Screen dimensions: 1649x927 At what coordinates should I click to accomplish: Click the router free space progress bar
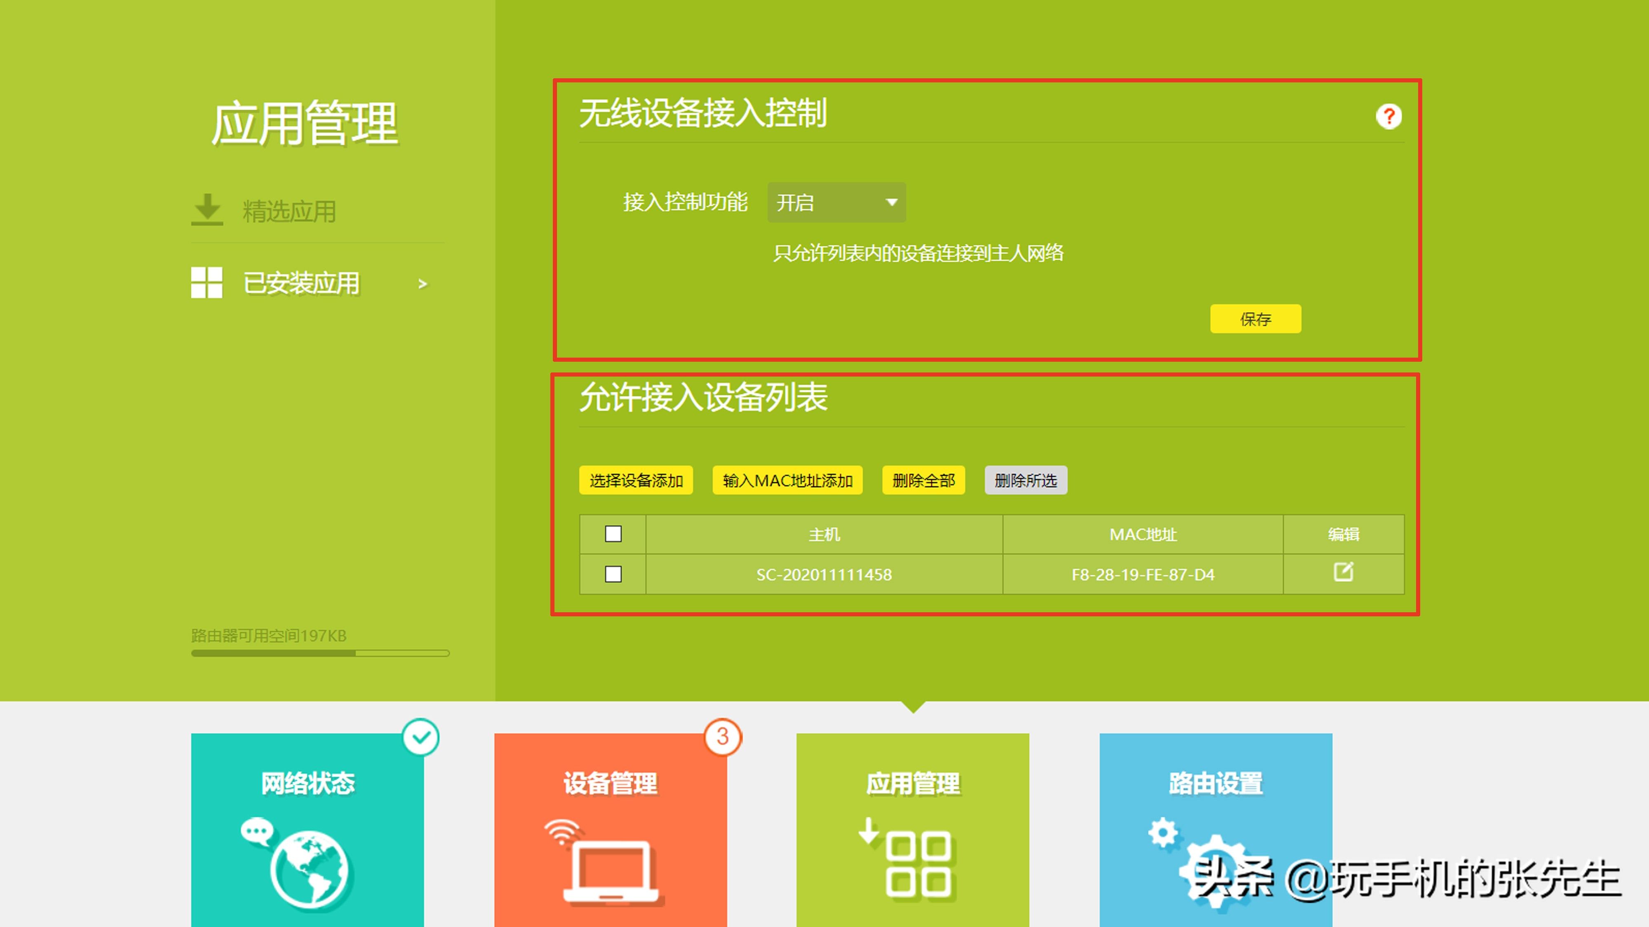click(320, 653)
